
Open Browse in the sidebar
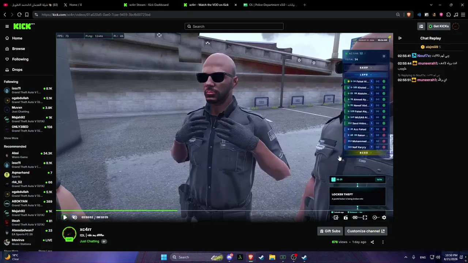point(18,49)
